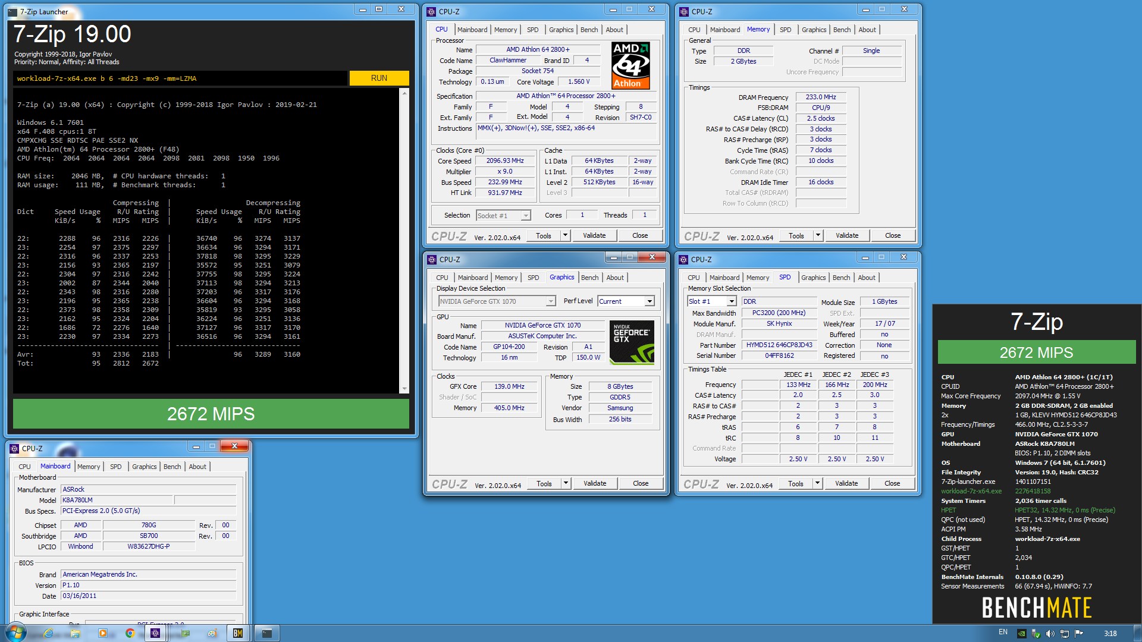This screenshot has width=1142, height=642.
Task: Click the yellow RUN button
Action: click(x=379, y=78)
